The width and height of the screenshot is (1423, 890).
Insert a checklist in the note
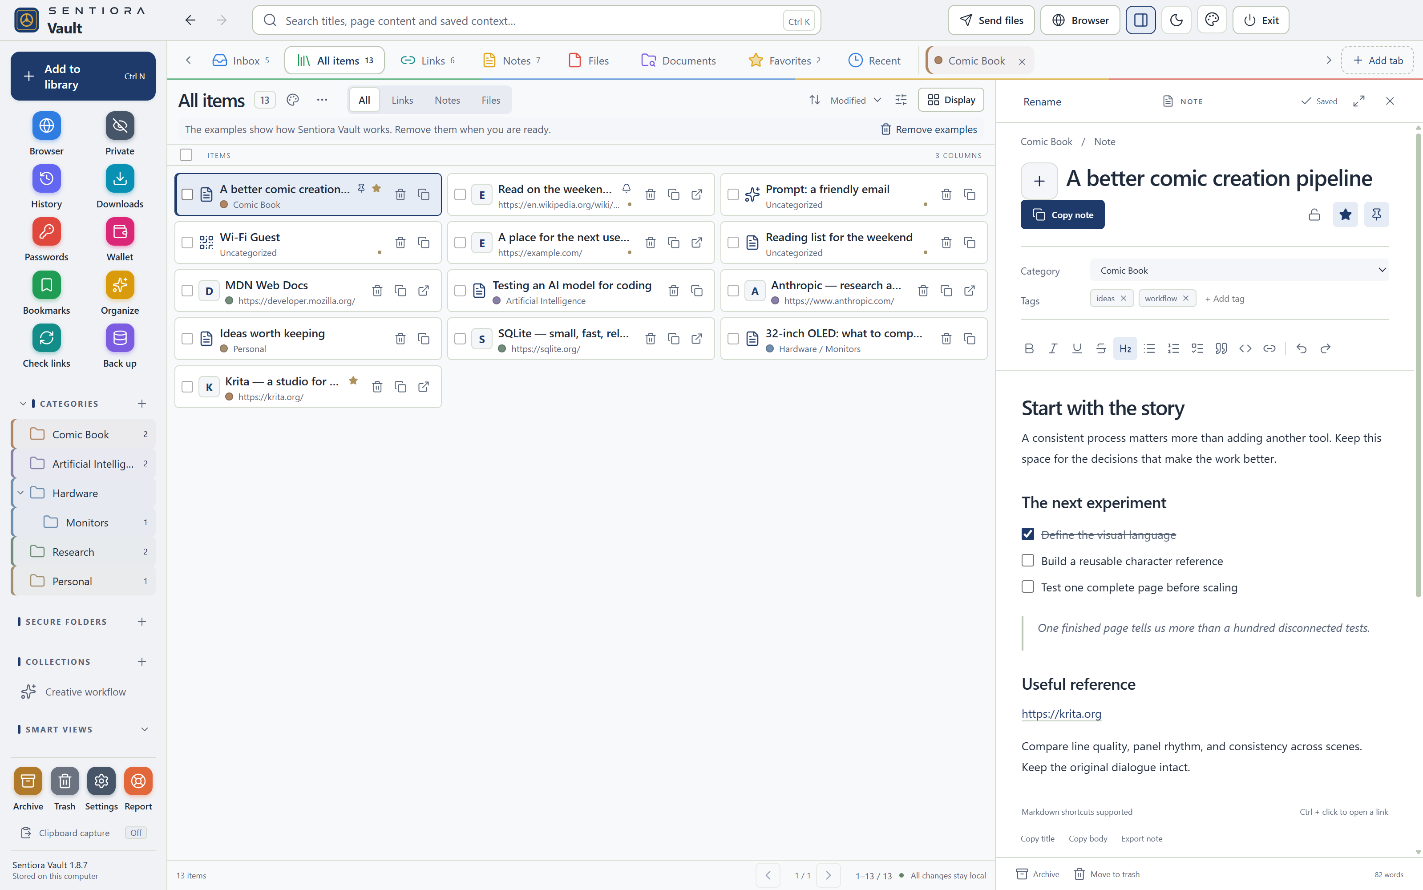(x=1197, y=348)
